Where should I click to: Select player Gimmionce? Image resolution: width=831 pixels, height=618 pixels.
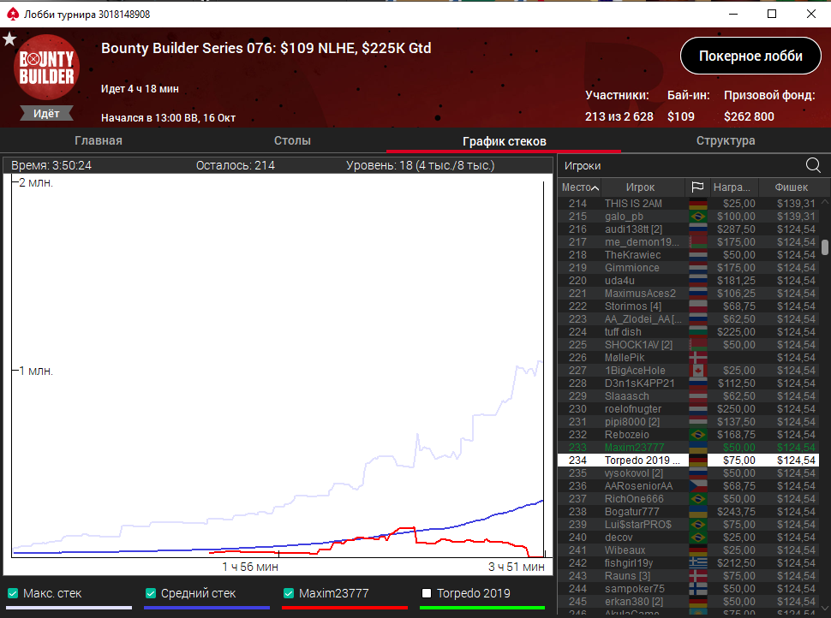(x=688, y=268)
